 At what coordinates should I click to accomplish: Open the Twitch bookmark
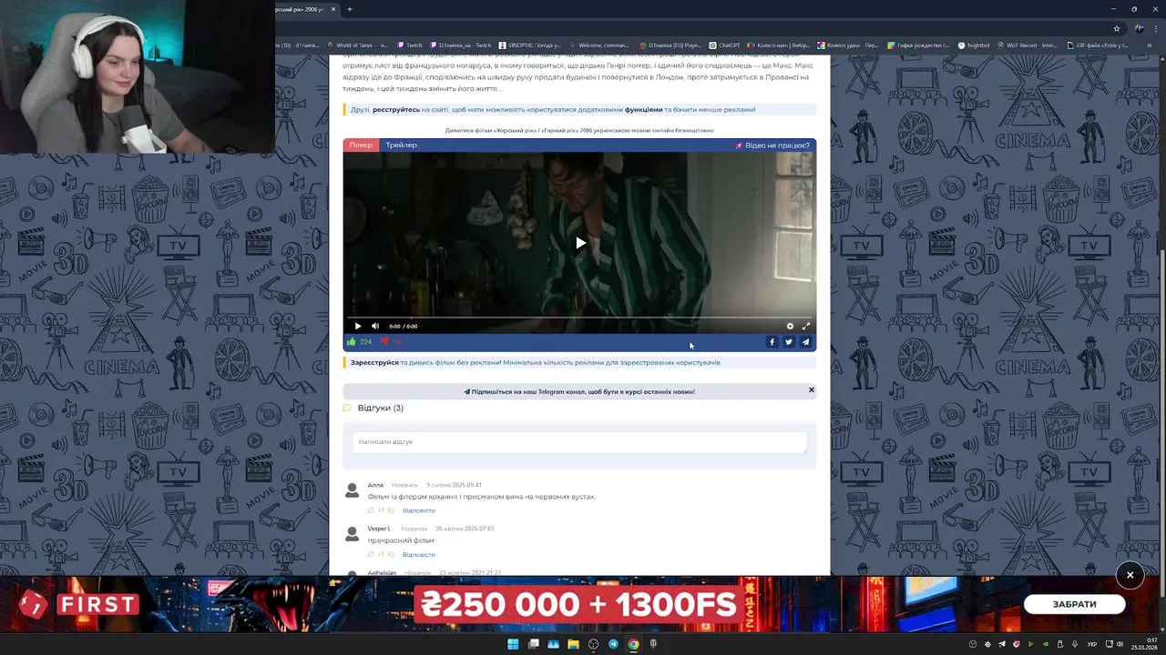tap(410, 45)
